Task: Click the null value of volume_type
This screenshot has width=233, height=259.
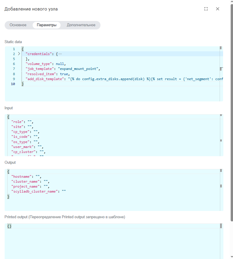Action: [60, 64]
